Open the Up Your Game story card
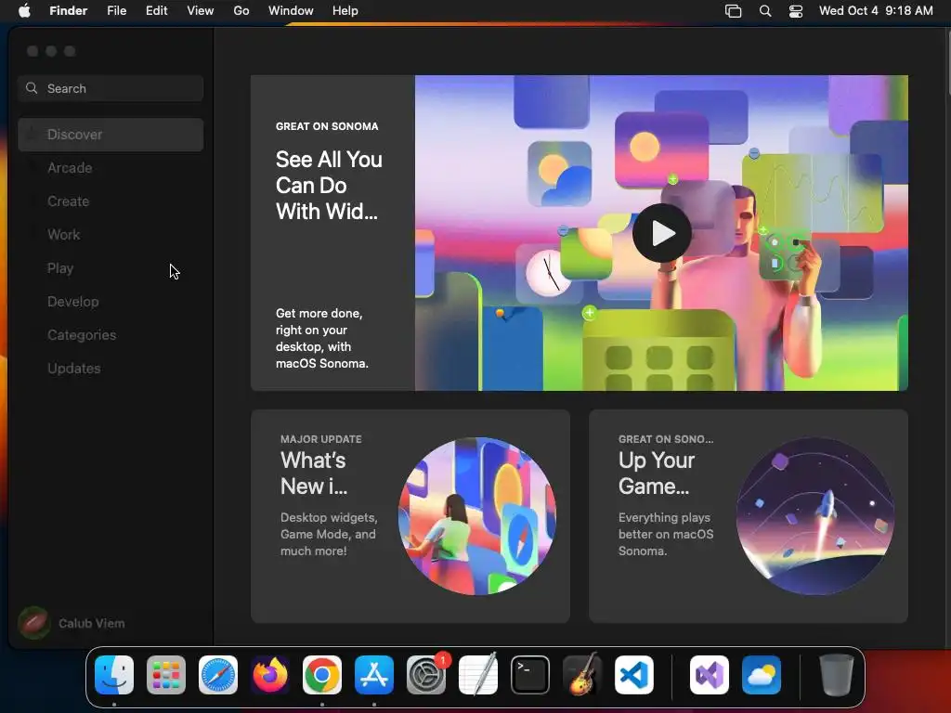951x713 pixels. (x=749, y=516)
